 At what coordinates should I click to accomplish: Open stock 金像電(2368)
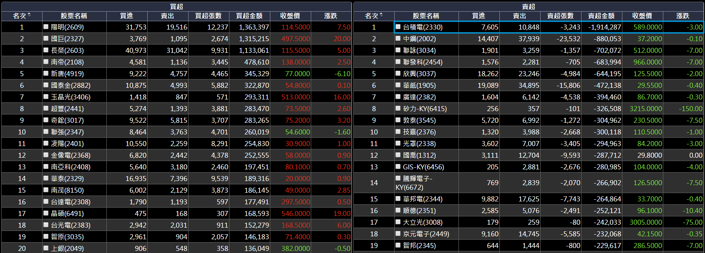click(70, 155)
